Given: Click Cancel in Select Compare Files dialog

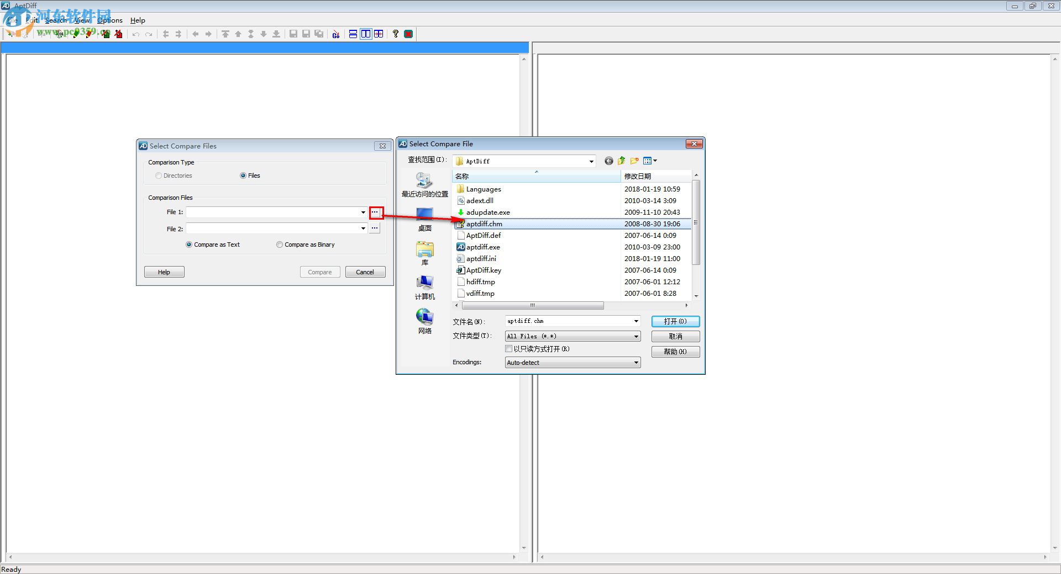Looking at the screenshot, I should [365, 272].
